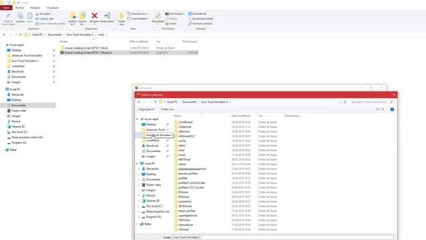This screenshot has height=240, width=426.
Task: Click Inversare selecție in the ribbon
Action: pyautogui.click(x=200, y=23)
